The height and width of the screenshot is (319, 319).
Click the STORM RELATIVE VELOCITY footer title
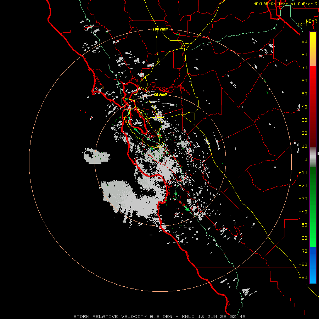point(110,317)
